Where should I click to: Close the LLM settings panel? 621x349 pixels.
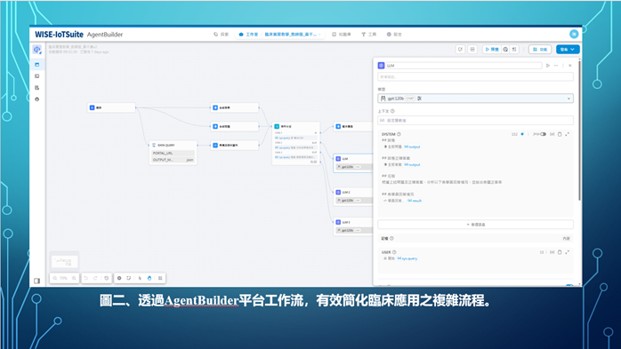[x=570, y=66]
